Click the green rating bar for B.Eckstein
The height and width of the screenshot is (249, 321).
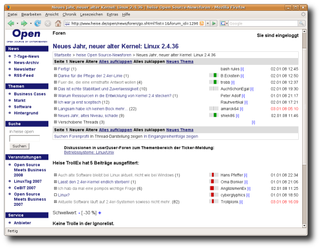[214, 76]
